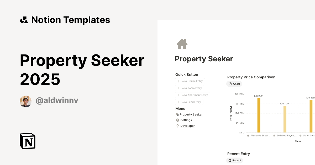Click the question mark icon beside Developer
Image resolution: width=315 pixels, height=165 pixels.
tap(177, 126)
